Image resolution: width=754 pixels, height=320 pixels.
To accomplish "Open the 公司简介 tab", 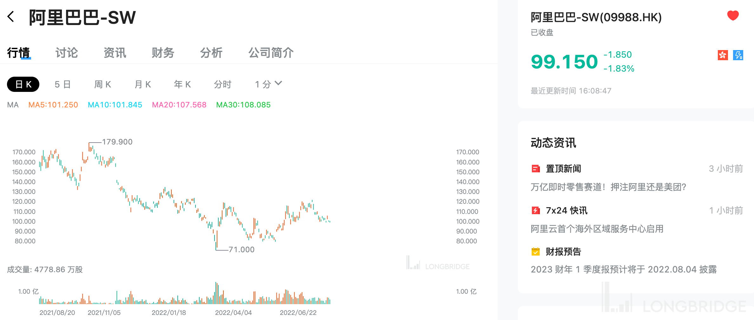I will (x=271, y=53).
